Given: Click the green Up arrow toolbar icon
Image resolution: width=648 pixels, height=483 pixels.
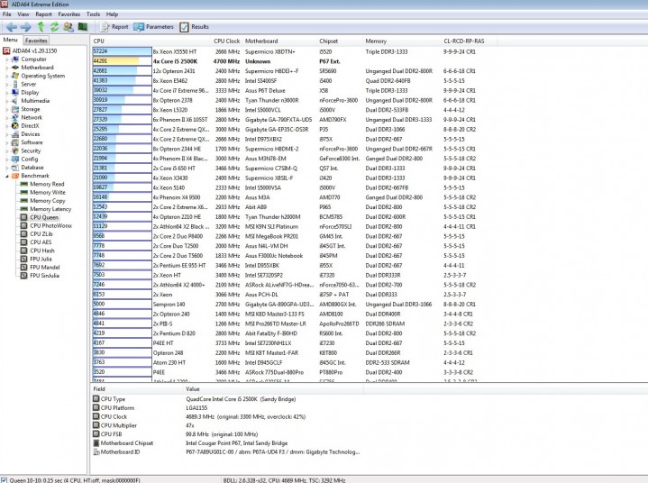Looking at the screenshot, I should coord(41,27).
